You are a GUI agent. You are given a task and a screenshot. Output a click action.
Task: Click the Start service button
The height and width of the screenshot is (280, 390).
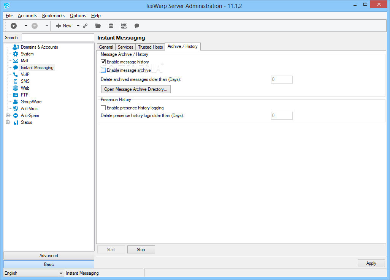pos(111,249)
